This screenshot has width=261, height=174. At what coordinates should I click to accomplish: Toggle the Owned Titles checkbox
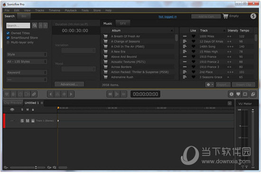(8, 33)
